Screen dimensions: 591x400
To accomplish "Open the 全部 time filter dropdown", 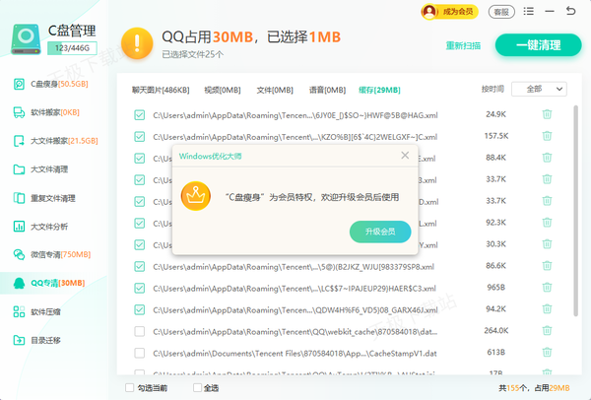I will point(539,89).
